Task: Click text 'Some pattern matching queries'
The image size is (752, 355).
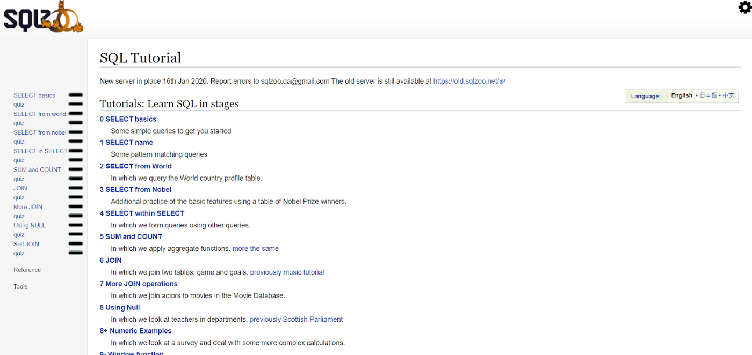Action: 159,154
